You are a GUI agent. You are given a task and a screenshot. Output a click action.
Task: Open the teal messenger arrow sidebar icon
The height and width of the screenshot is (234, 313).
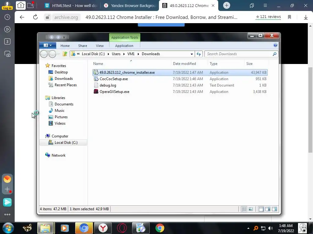click(x=7, y=202)
